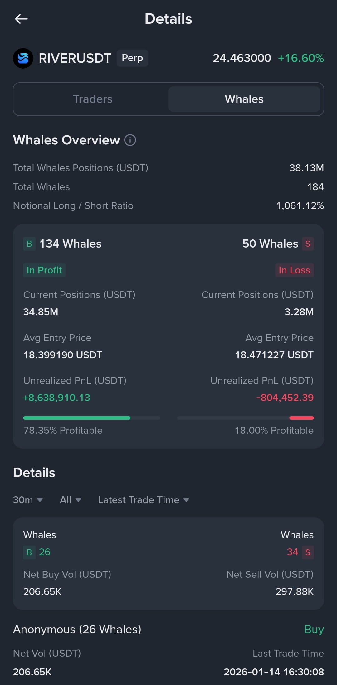The image size is (337, 685).
Task: Tap the red S badge beside 50 Whales
Action: click(308, 244)
